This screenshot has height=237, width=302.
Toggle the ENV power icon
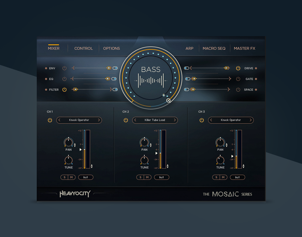click(64, 68)
